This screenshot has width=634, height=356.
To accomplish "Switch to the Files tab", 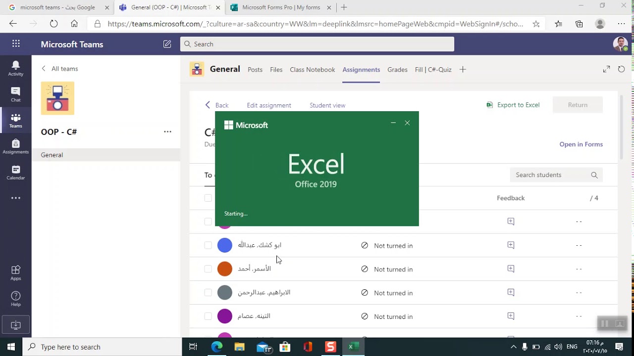I will 276,70.
